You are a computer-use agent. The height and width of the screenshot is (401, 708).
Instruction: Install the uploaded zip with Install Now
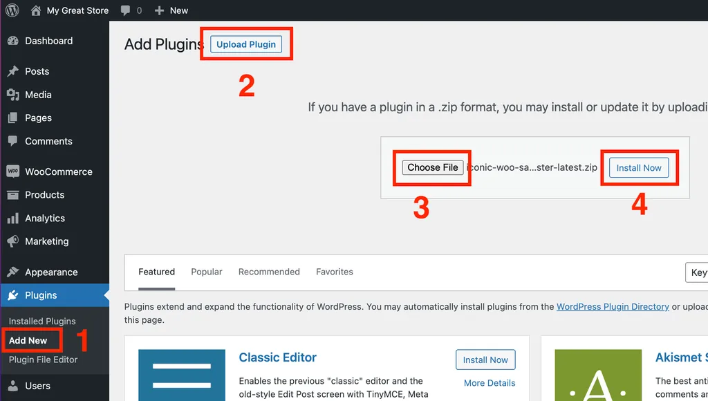(x=639, y=168)
